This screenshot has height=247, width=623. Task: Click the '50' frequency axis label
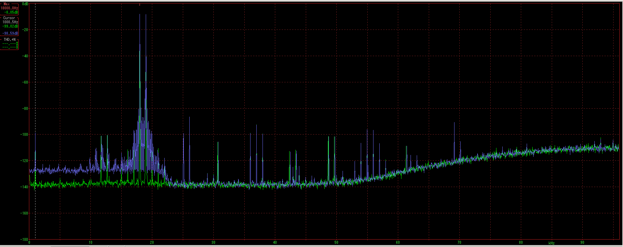click(x=336, y=242)
